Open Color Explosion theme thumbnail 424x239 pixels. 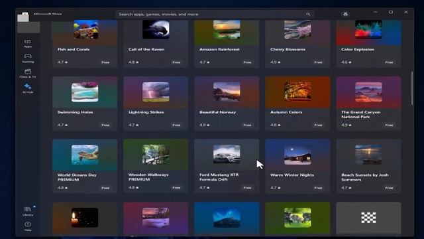[x=368, y=29]
